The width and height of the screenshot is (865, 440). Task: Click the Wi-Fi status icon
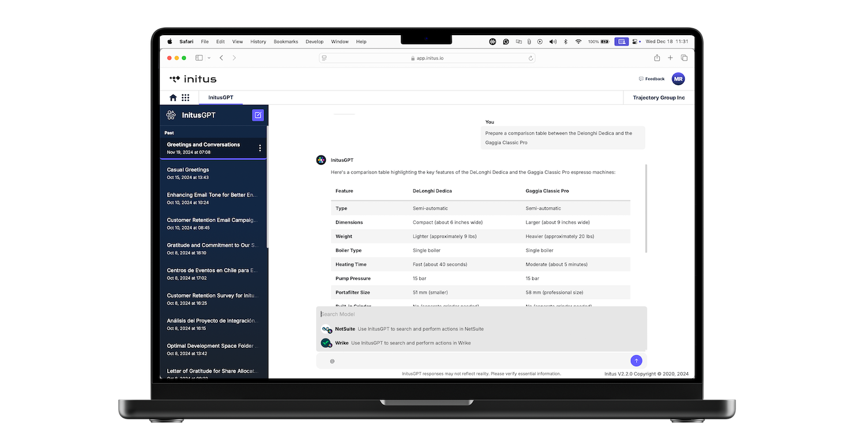click(x=578, y=41)
